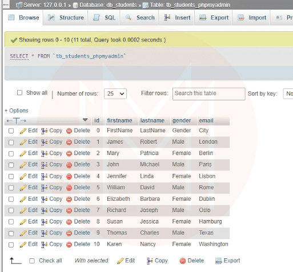This screenshot has height=272, width=293.
Task: Click the Search this table field
Action: [x=208, y=94]
